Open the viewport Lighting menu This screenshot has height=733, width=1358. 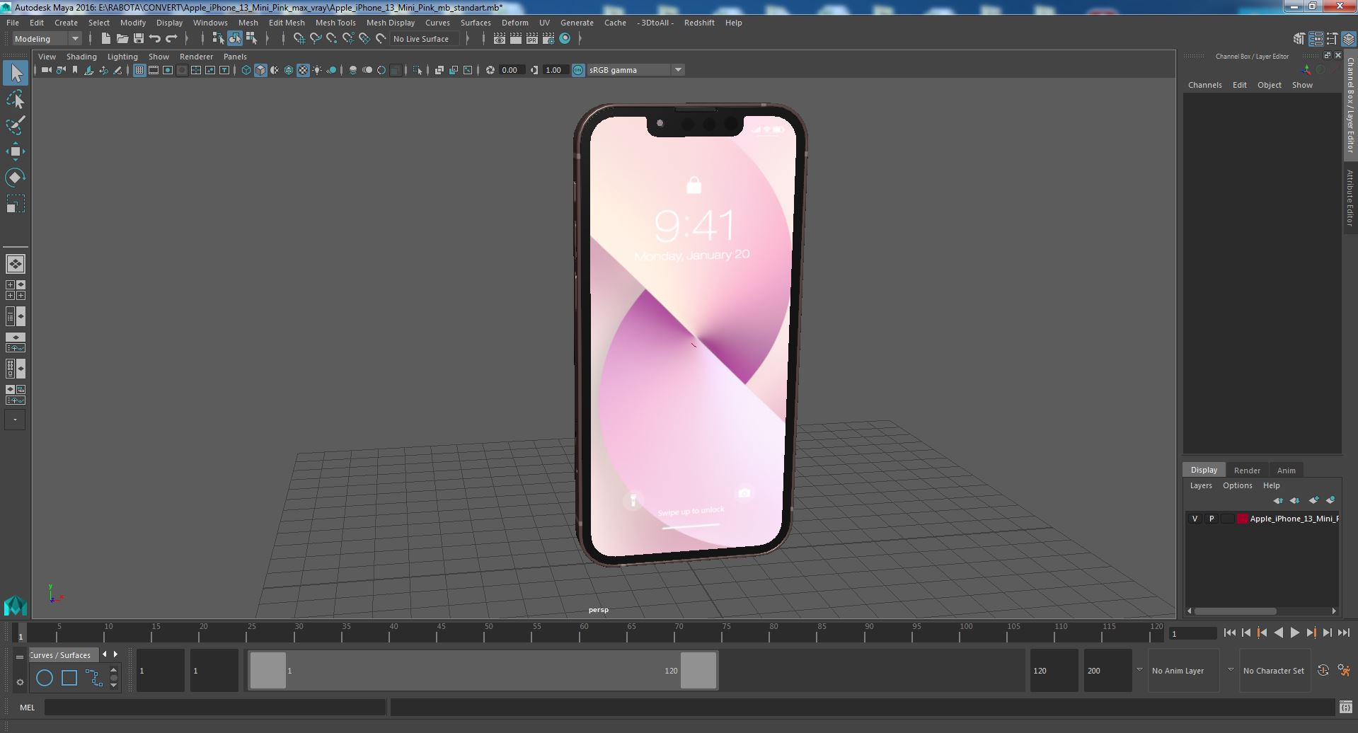click(x=122, y=57)
